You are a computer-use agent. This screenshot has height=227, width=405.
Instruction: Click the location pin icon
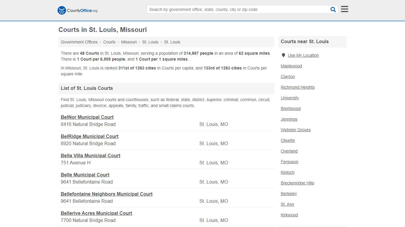[x=283, y=55]
